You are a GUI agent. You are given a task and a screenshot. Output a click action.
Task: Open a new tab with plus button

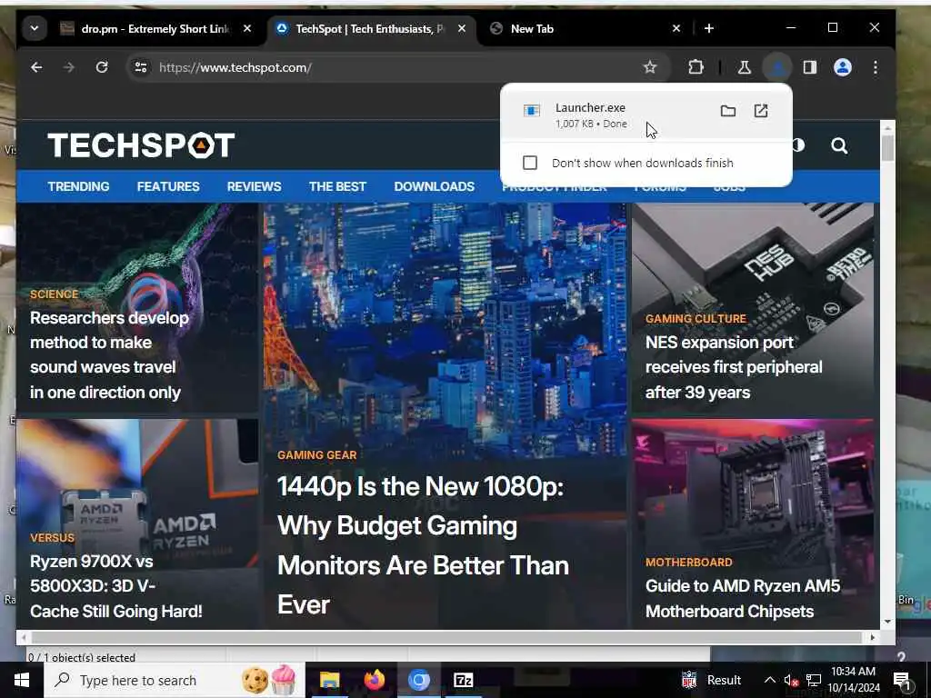click(709, 28)
